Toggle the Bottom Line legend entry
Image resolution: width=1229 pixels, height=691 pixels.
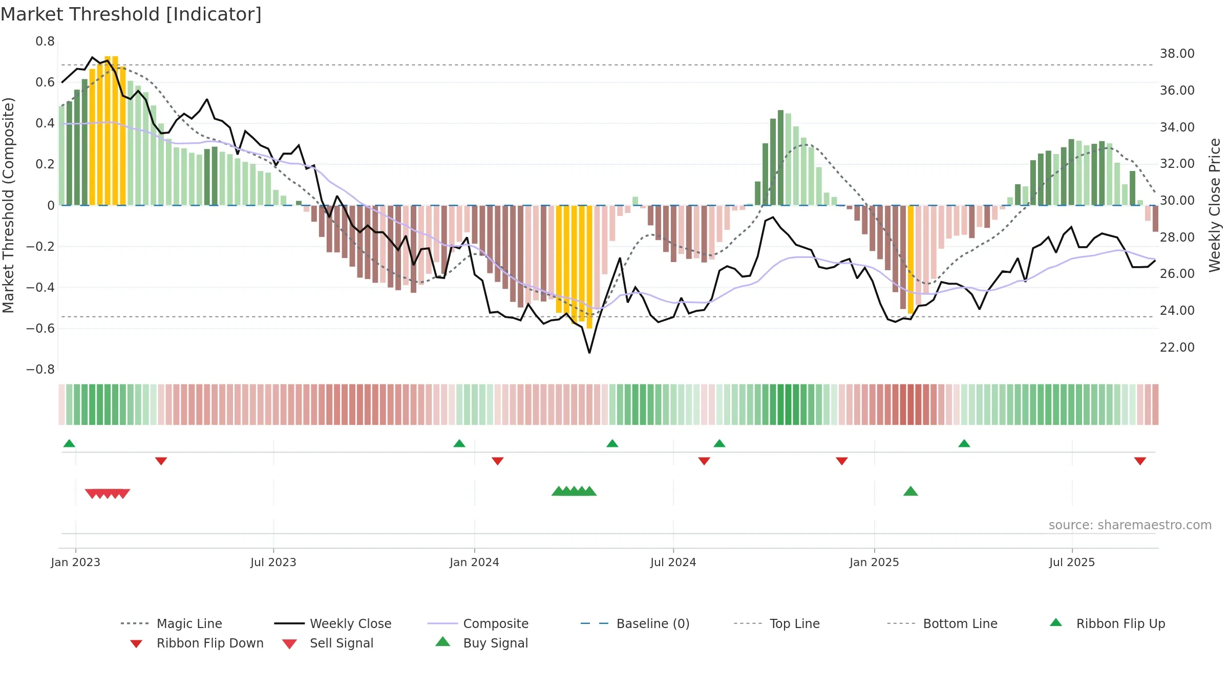point(942,623)
